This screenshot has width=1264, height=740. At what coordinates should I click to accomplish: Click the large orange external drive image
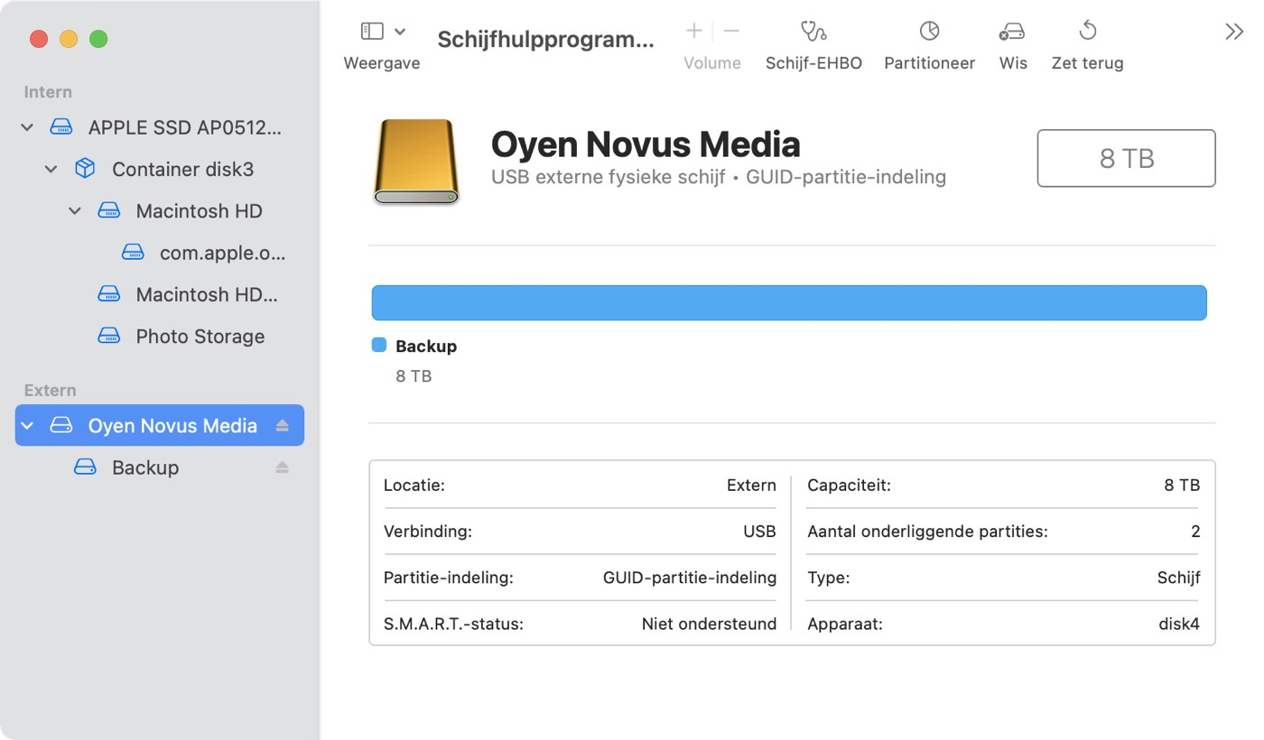click(416, 161)
